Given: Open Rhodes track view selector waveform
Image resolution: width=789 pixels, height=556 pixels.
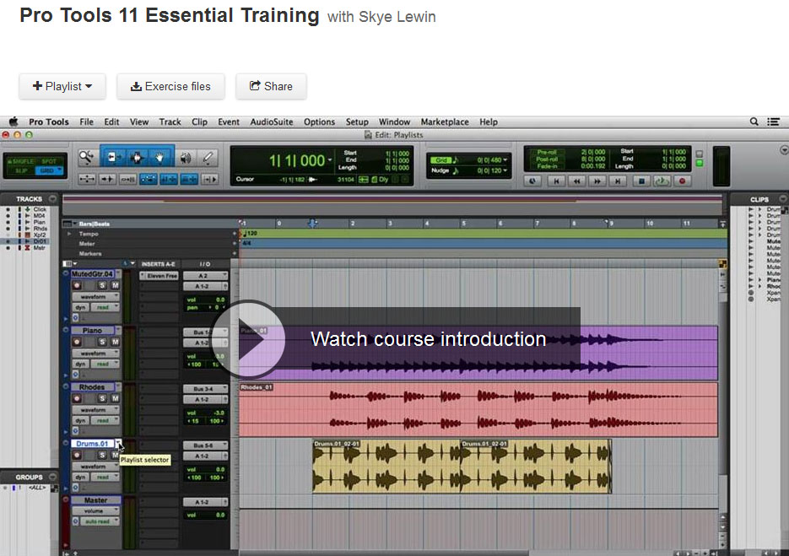Looking at the screenshot, I should [x=95, y=410].
